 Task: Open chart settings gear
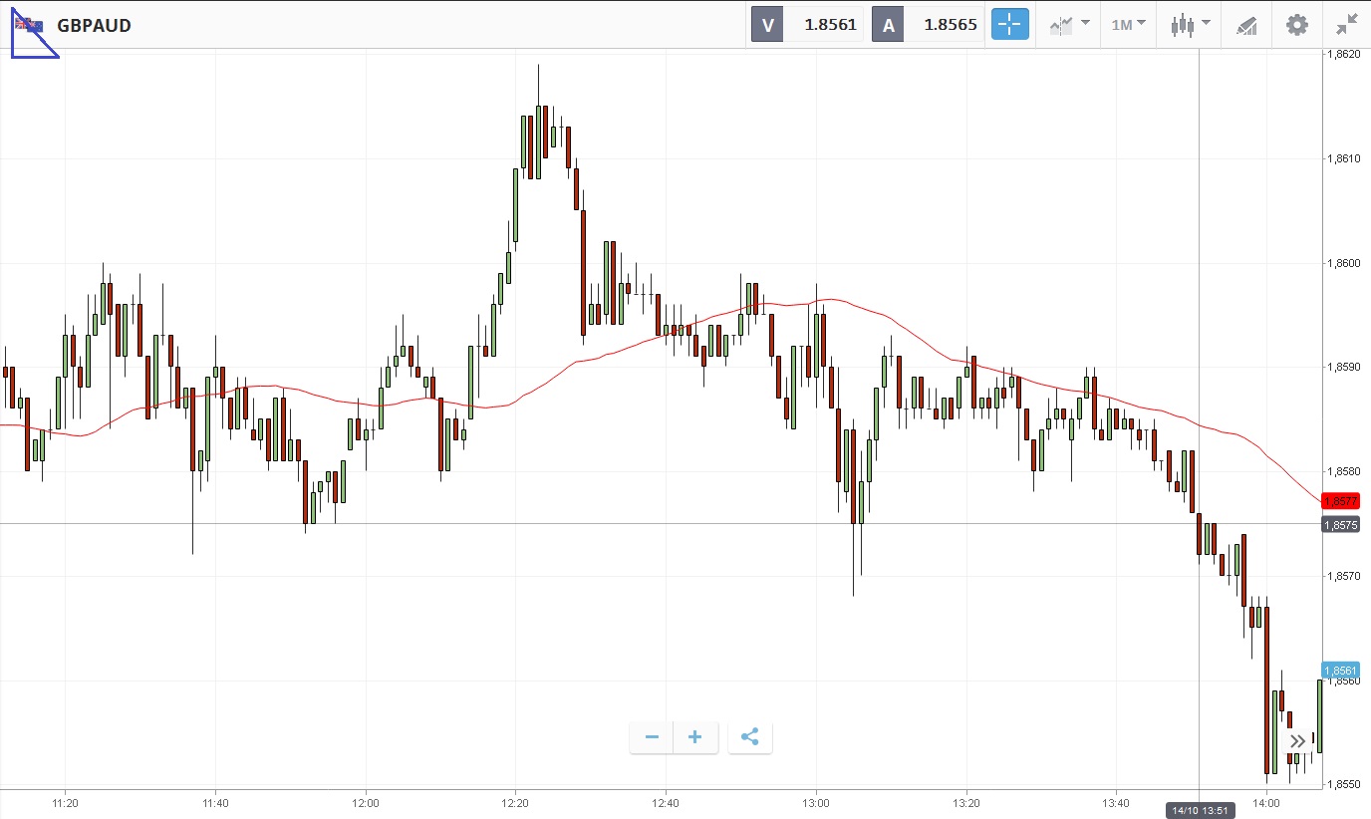click(x=1296, y=25)
